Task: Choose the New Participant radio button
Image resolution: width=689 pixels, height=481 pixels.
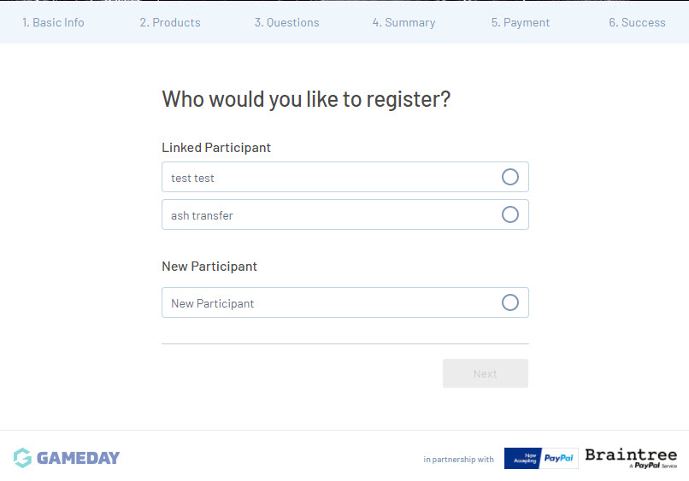Action: 510,302
